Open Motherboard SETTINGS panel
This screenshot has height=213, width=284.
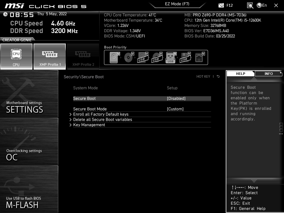coord(29,94)
